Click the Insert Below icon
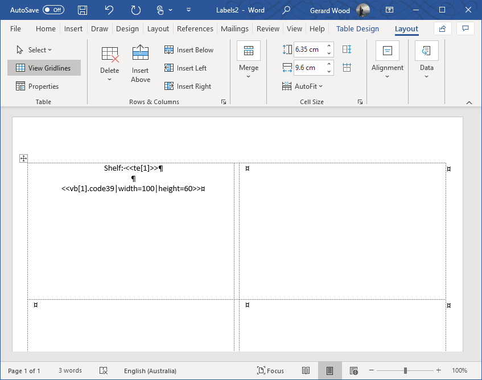The image size is (482, 380). [169, 50]
